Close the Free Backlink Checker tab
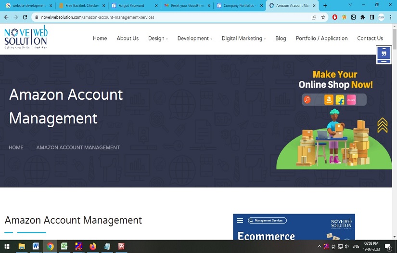 103,6
